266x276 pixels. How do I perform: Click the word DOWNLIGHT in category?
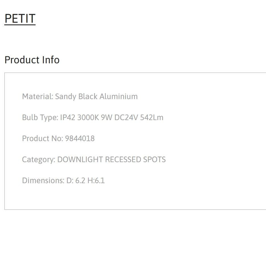[80, 160]
